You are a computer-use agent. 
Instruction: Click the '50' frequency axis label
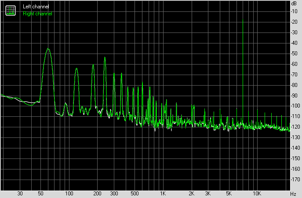click(x=40, y=193)
